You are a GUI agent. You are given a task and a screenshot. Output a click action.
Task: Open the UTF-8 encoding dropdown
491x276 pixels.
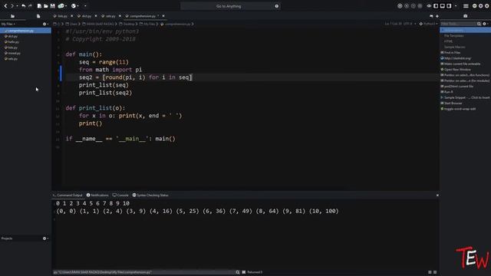click(x=409, y=24)
